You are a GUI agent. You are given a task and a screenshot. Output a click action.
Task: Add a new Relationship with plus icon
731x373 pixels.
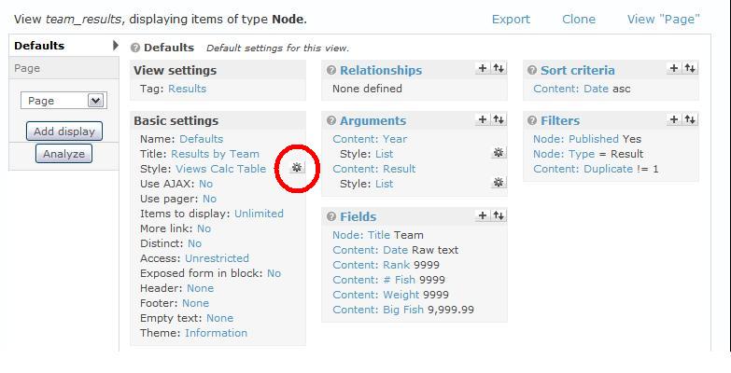483,68
